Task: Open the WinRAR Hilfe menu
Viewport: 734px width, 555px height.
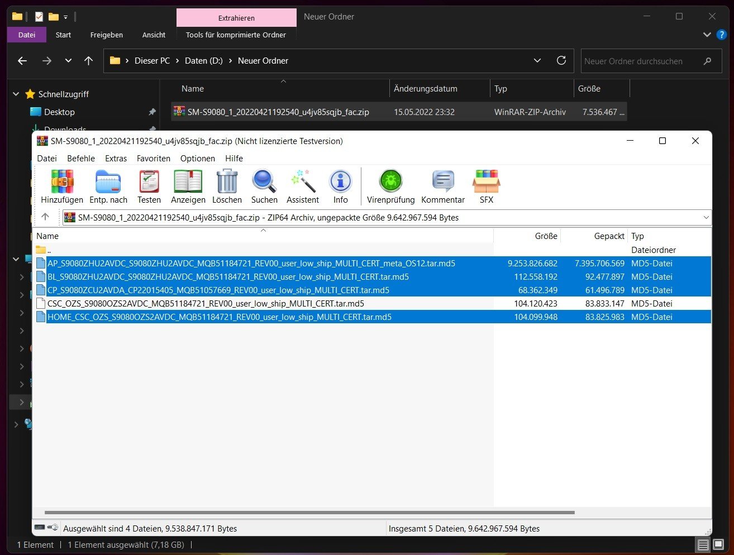Action: pyautogui.click(x=234, y=159)
